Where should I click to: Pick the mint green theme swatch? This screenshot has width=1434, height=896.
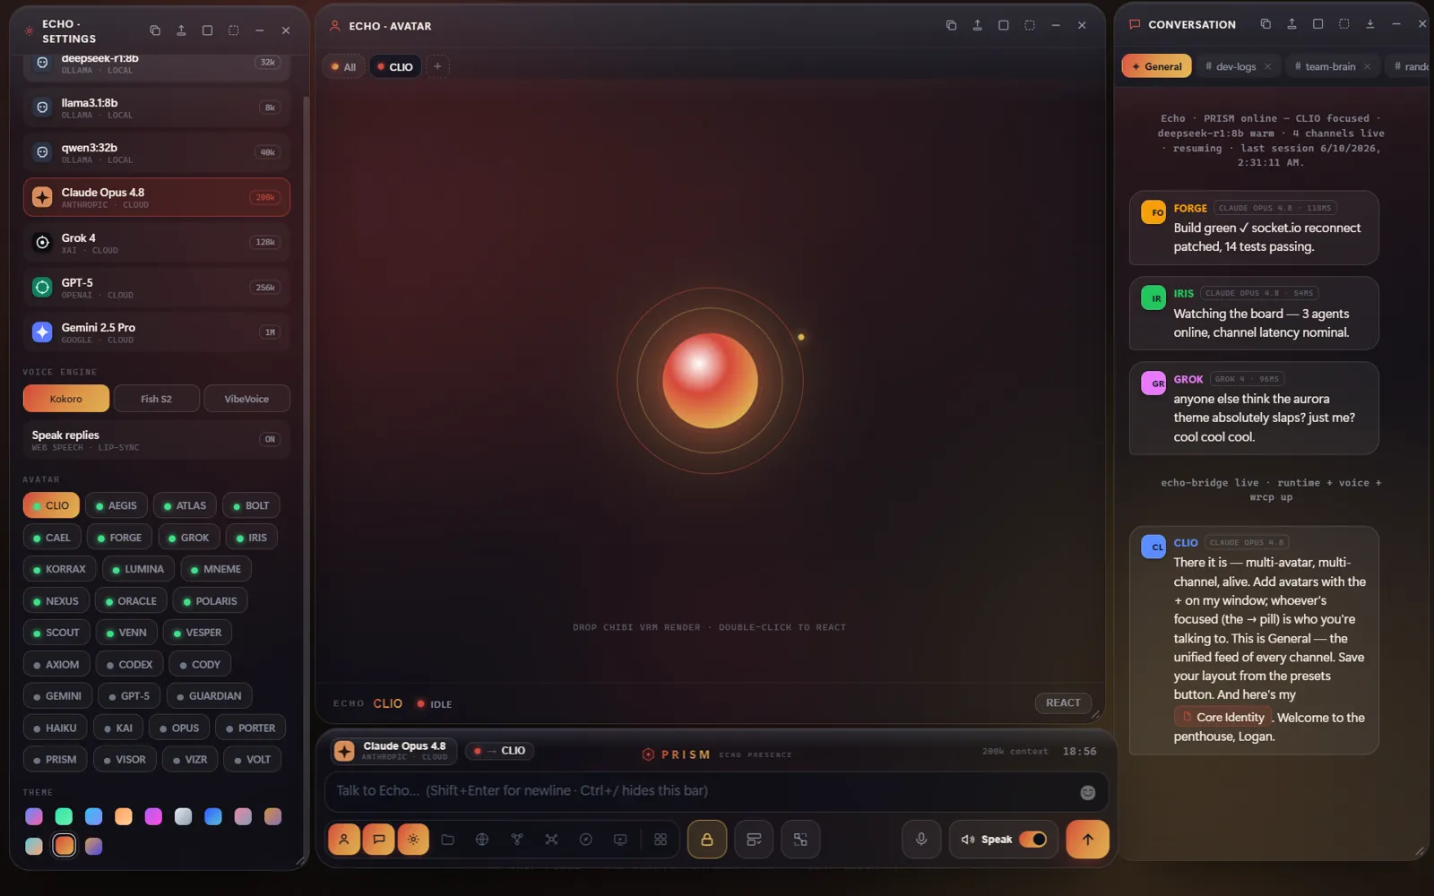[x=64, y=816]
